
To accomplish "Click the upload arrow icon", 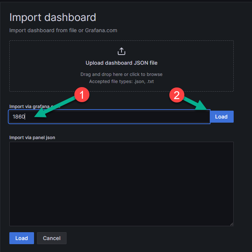I will pos(121,51).
